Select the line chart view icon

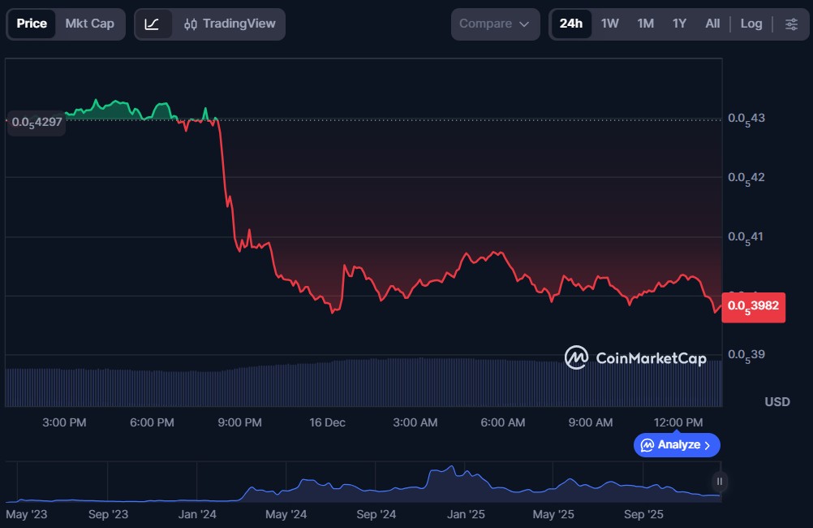[152, 24]
